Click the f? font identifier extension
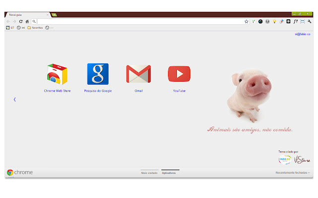The width and height of the screenshot is (318, 198). (296, 21)
